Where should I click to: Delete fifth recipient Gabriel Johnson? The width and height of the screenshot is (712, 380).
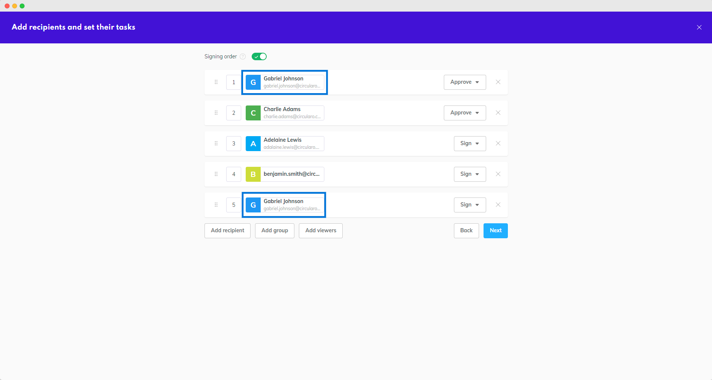(x=498, y=205)
